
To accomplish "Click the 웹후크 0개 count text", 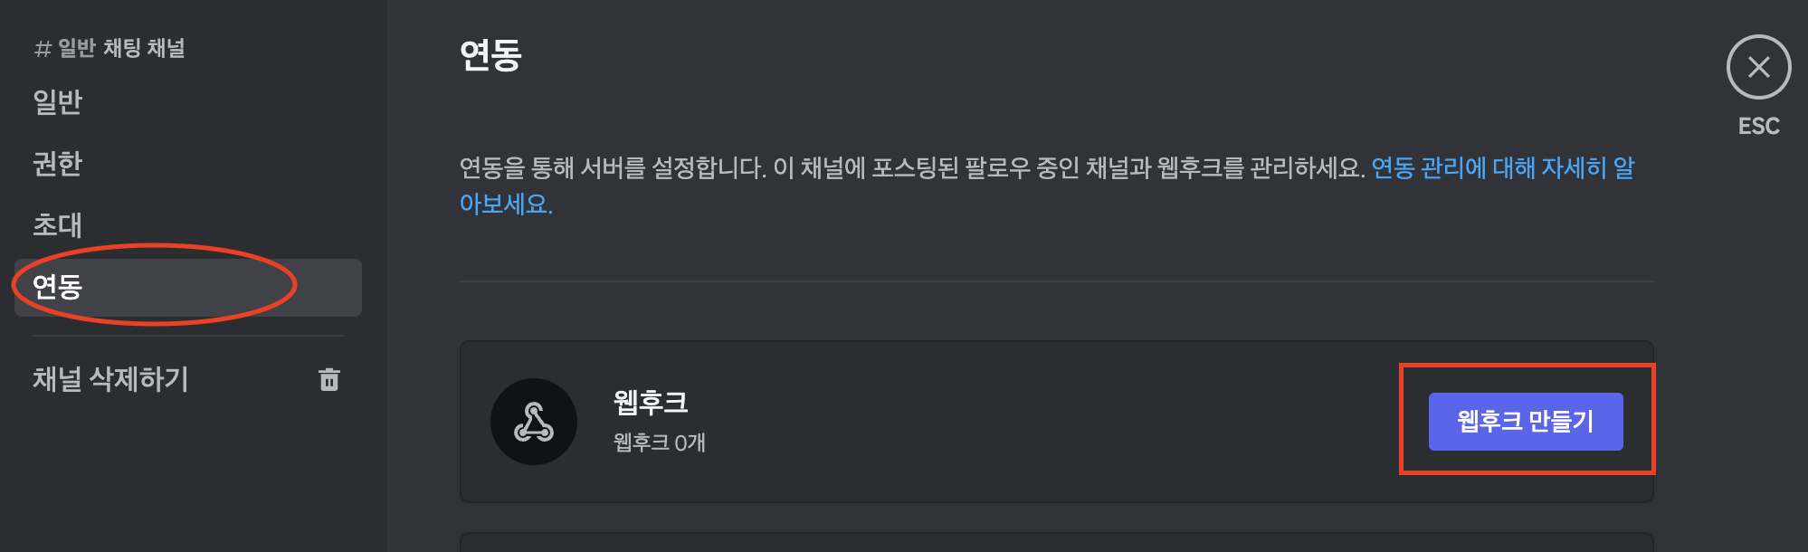I will (660, 443).
